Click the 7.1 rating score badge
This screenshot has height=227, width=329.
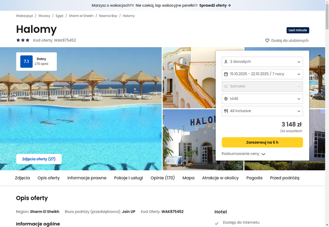(x=26, y=61)
